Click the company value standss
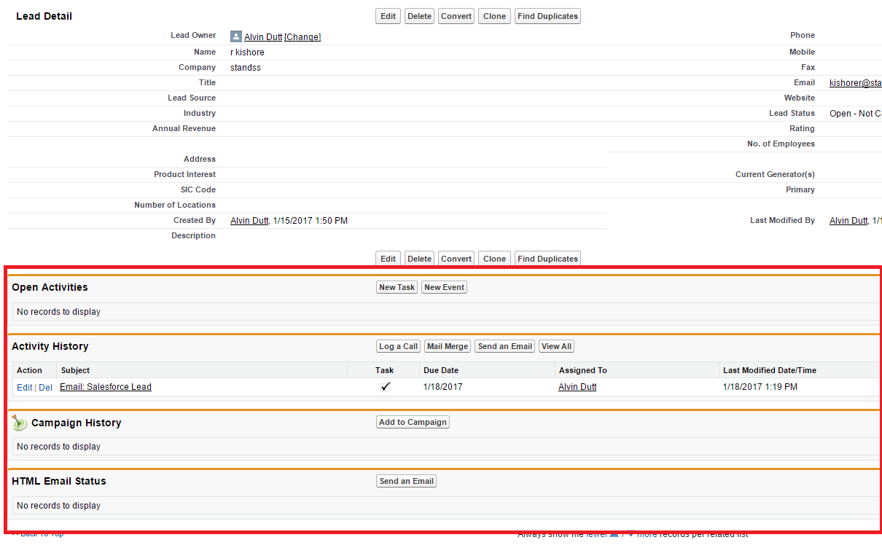 click(246, 68)
